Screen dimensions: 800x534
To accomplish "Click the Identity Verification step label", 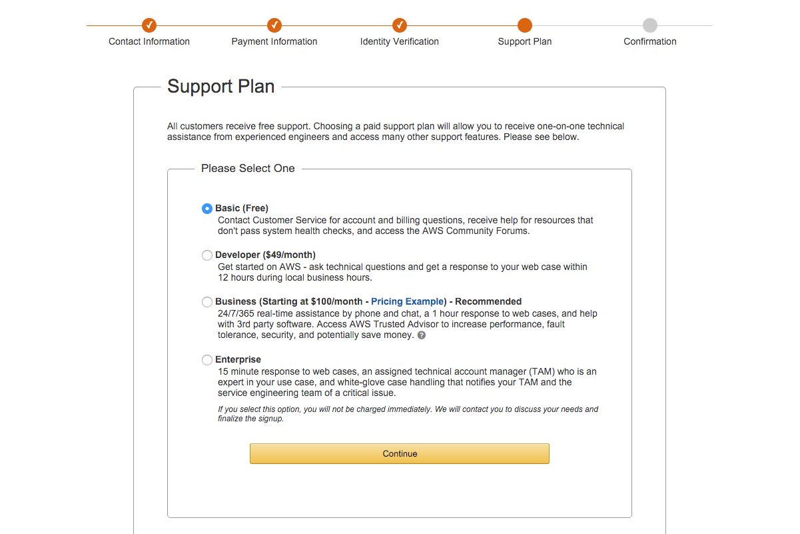I will pos(400,41).
